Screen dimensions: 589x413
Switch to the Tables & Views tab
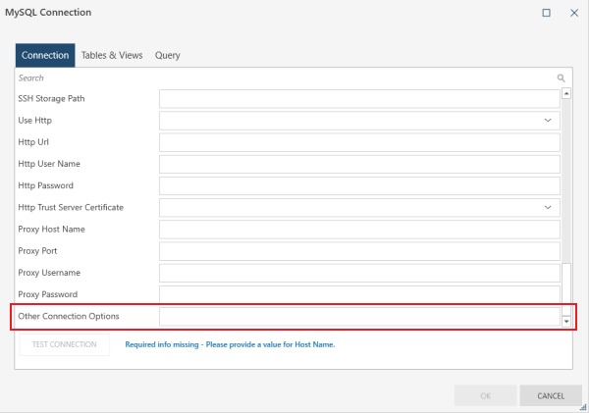click(x=112, y=56)
